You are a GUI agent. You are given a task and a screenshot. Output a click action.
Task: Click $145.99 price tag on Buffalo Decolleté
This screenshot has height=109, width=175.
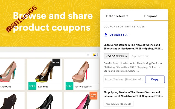(x=69, y=86)
